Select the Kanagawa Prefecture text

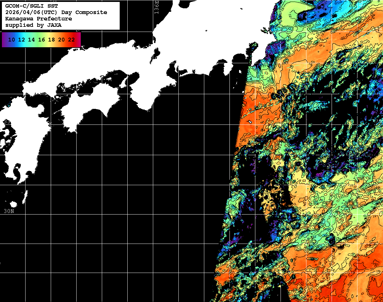[x=39, y=19]
